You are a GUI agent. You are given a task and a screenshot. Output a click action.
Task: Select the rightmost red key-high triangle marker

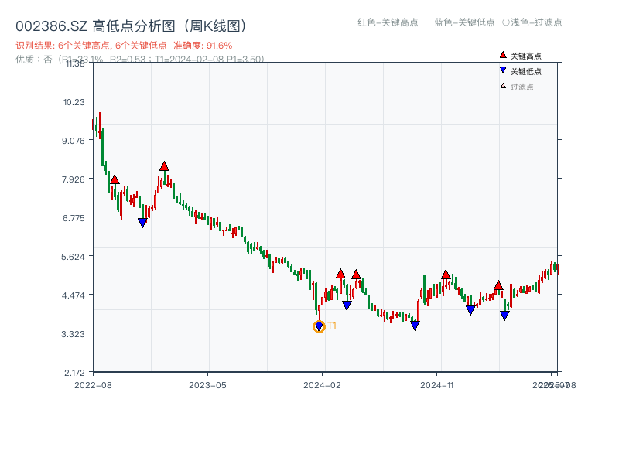[x=498, y=285]
